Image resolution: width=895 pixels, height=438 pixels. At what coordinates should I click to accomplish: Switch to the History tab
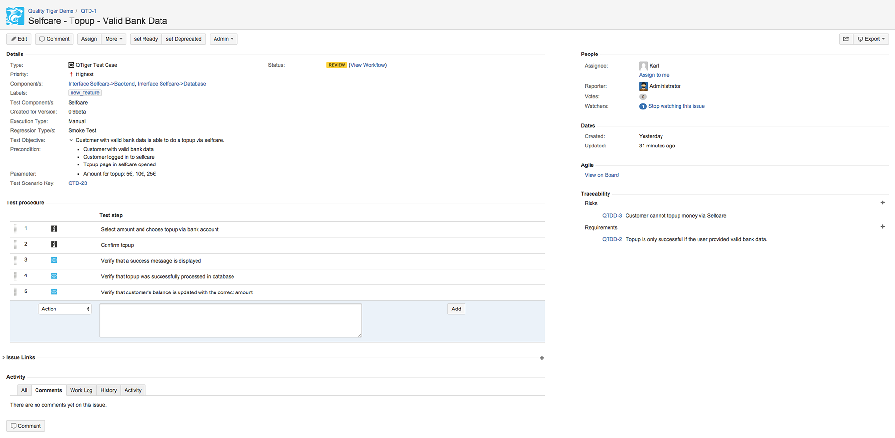pyautogui.click(x=108, y=390)
